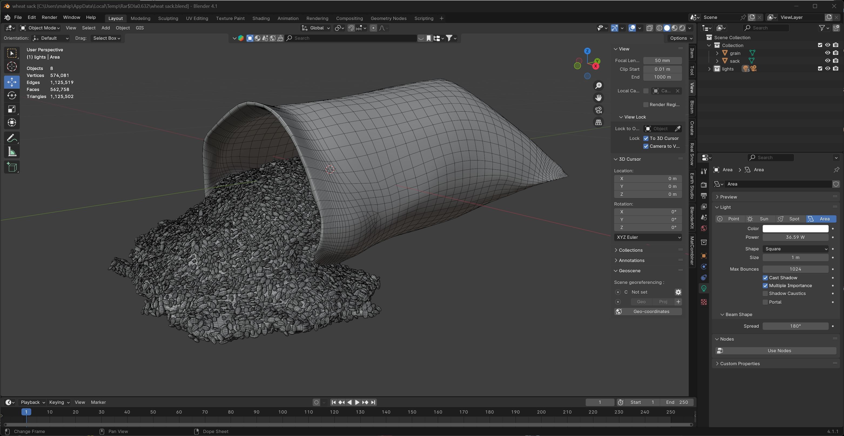
Task: Select the Scale tool in toolbar
Action: (x=12, y=109)
